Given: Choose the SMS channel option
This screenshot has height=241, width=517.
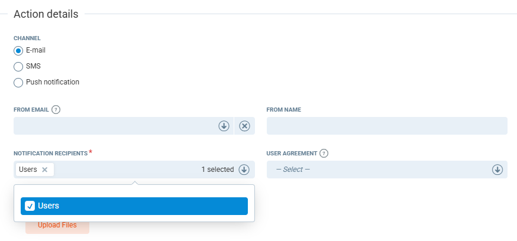Looking at the screenshot, I should click(18, 67).
